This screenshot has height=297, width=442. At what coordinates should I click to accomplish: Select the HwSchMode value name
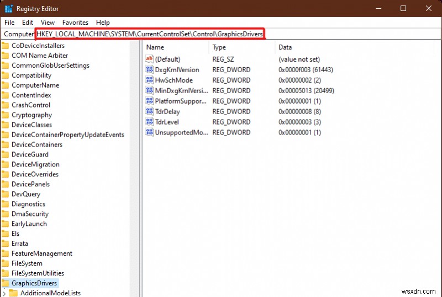tap(174, 80)
